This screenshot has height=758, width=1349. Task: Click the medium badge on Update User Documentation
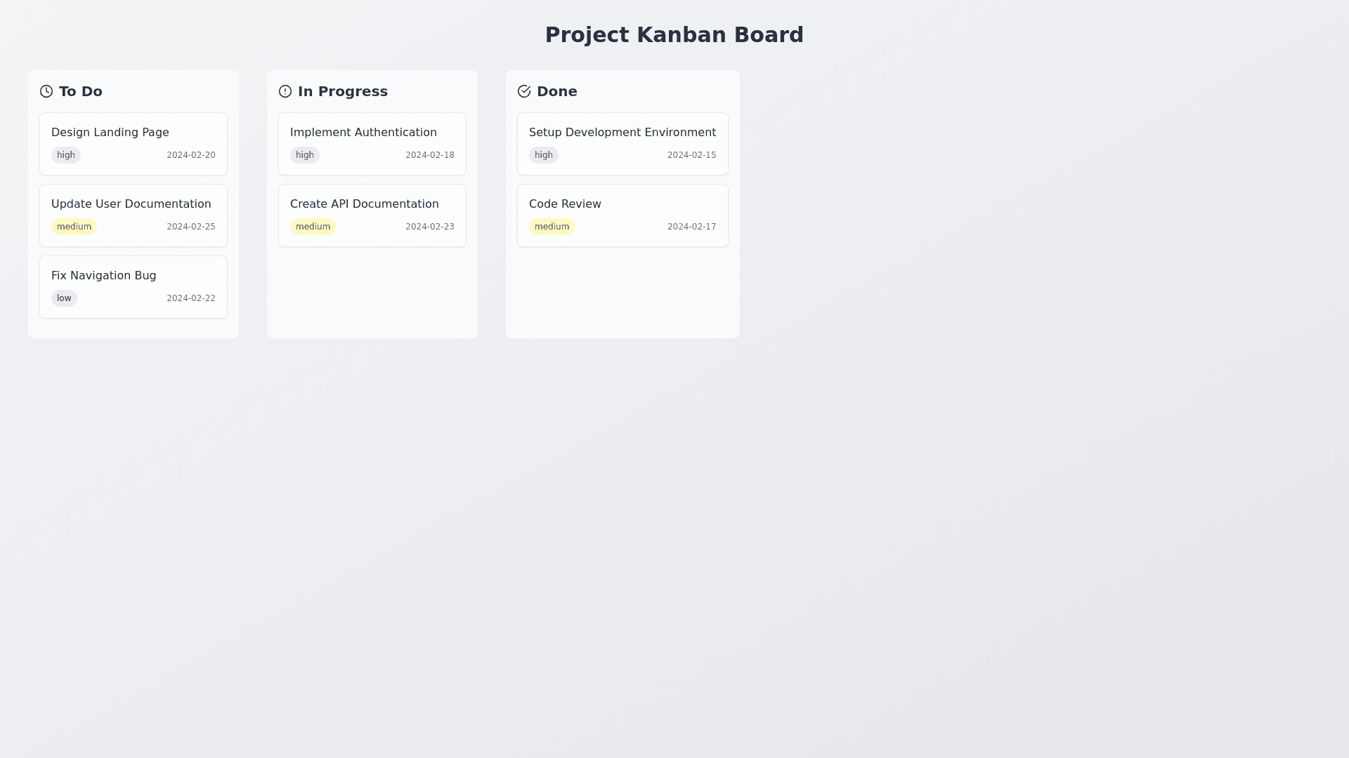(x=74, y=227)
